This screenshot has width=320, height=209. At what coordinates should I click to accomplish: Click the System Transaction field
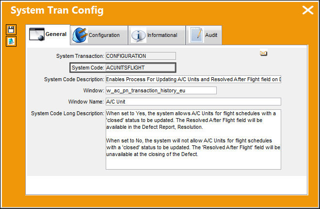[141, 56]
